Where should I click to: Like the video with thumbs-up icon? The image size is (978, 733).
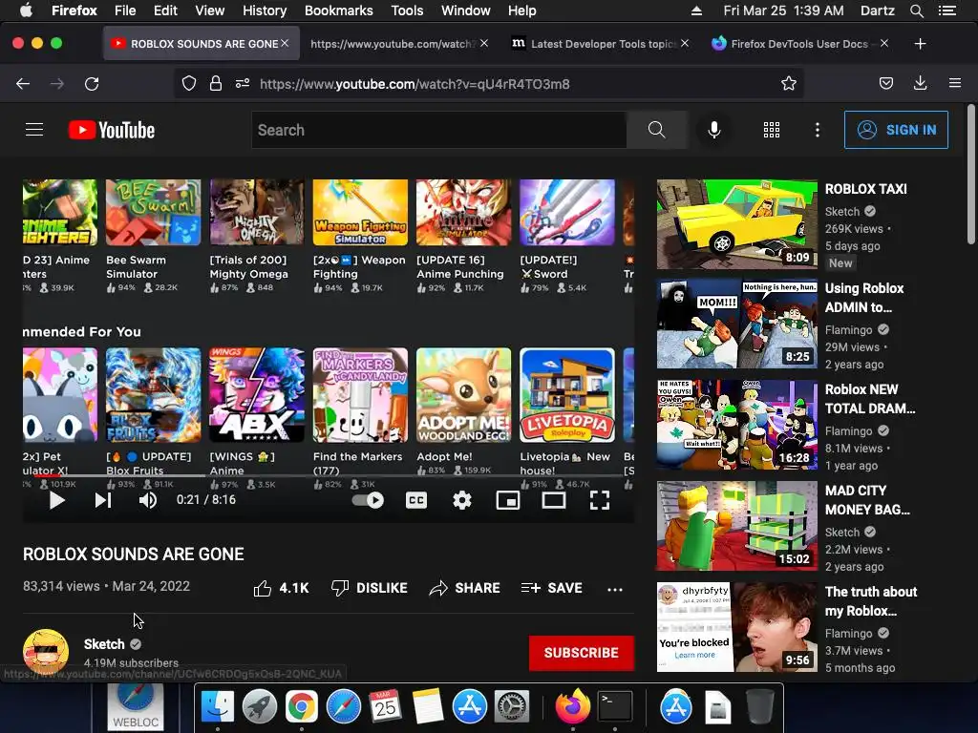263,588
